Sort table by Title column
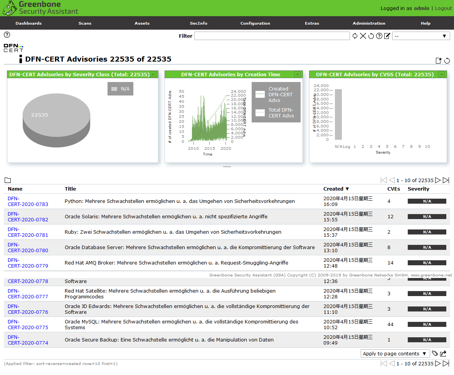 tap(71, 189)
